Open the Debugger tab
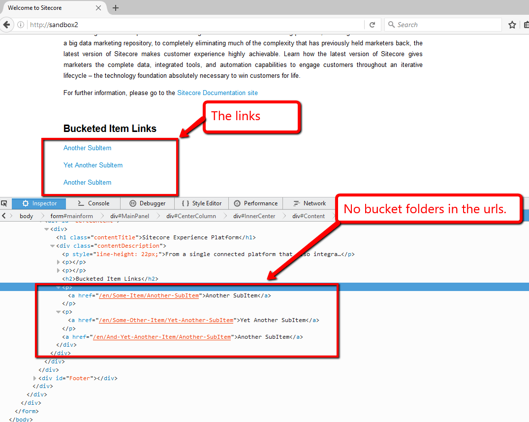 (x=147, y=203)
